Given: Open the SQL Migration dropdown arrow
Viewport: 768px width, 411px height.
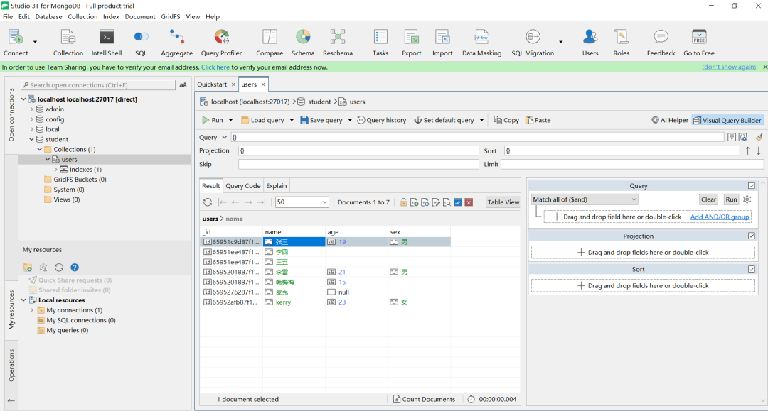Looking at the screenshot, I should click(561, 42).
